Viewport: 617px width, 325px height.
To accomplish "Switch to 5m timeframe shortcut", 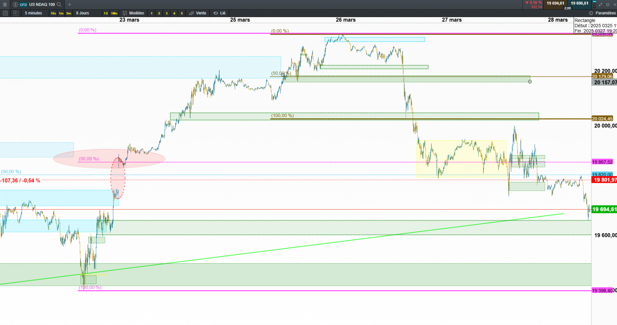I will coord(69,13).
